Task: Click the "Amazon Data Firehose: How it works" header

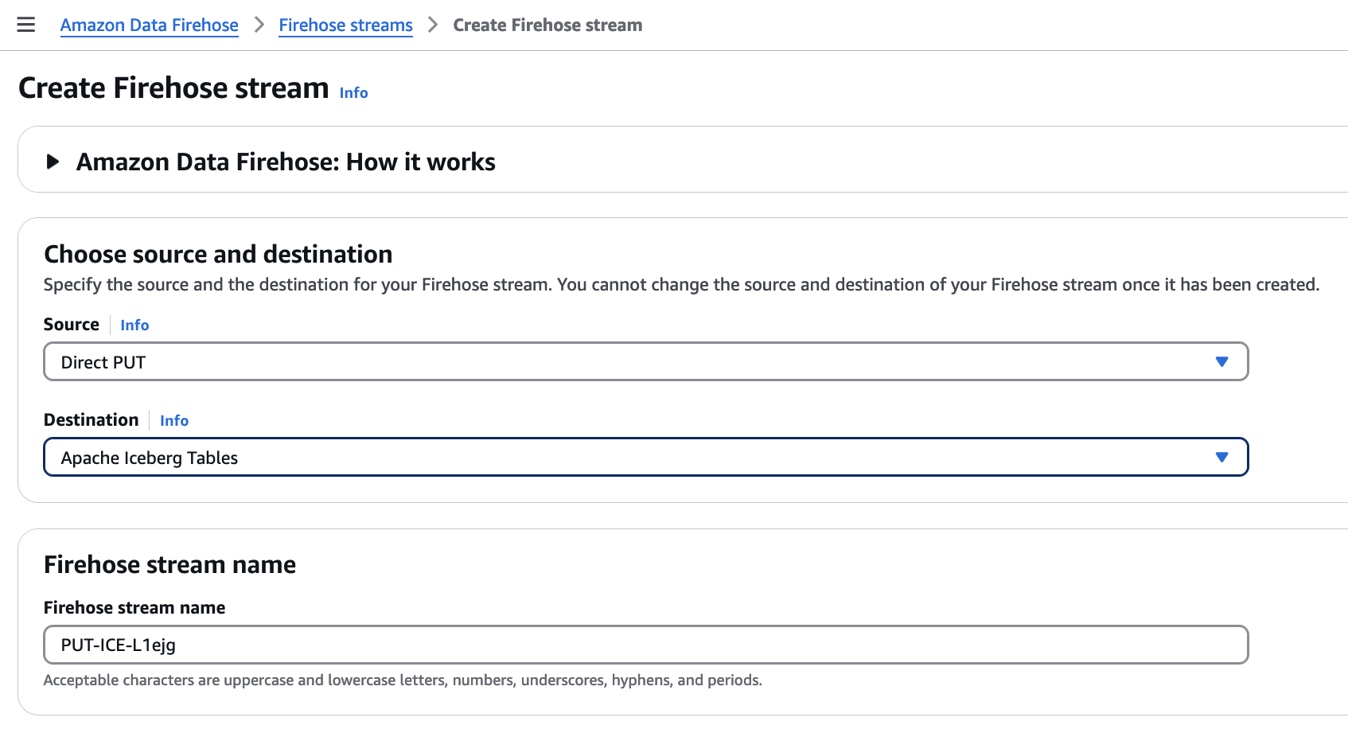Action: click(x=286, y=162)
